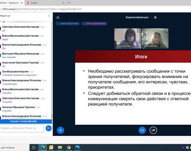
Task: Click Анастасия Сергеевна Горлова's name in chat
Action: (20, 62)
